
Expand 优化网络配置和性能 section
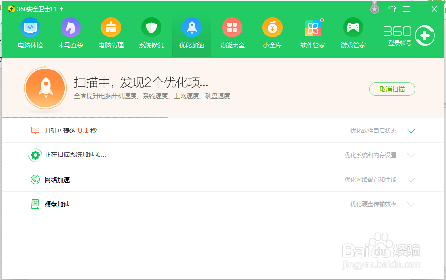coord(411,179)
